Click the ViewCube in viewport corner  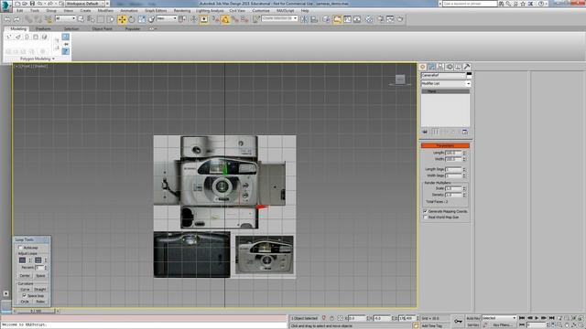tap(400, 80)
